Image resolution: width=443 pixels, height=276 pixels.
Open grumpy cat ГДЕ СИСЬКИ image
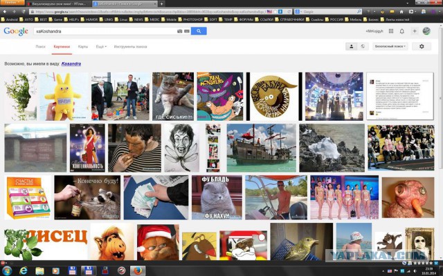173,97
